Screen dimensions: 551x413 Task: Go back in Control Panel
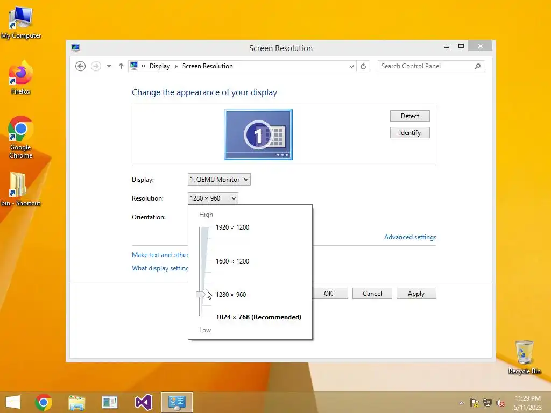point(81,66)
